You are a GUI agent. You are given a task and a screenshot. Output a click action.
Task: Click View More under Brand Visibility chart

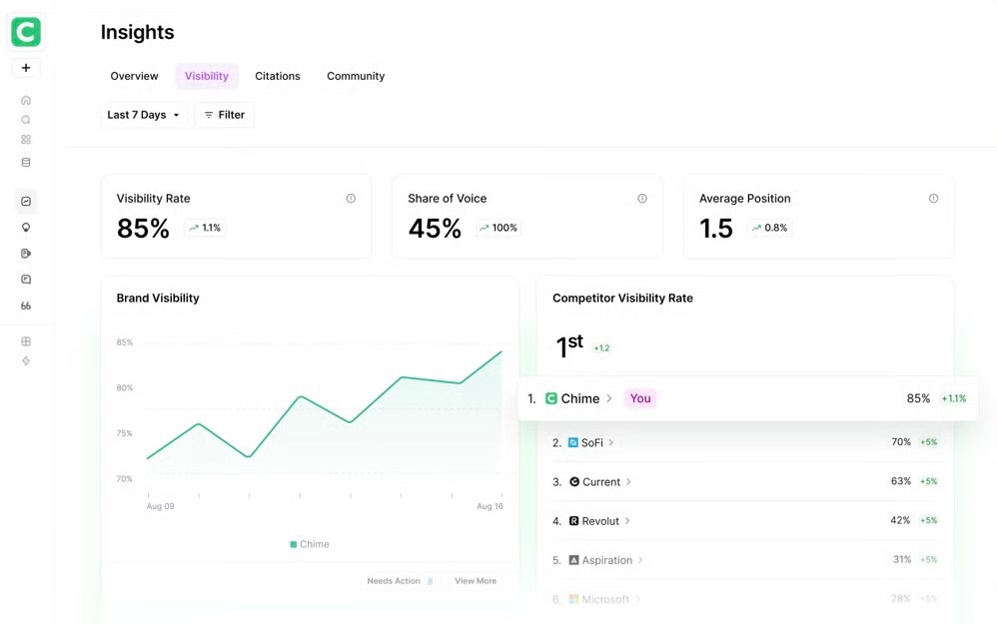476,581
